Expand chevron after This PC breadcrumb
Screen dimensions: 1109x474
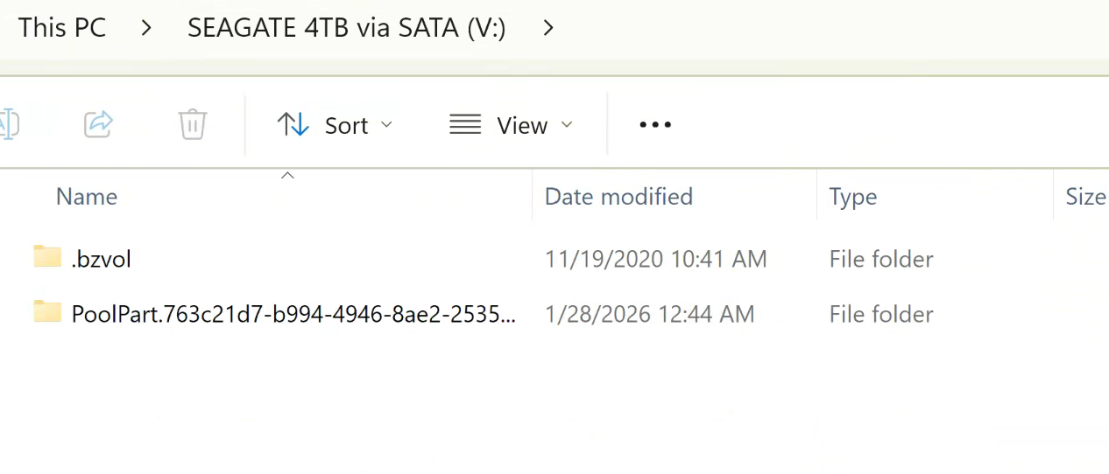pos(146,28)
